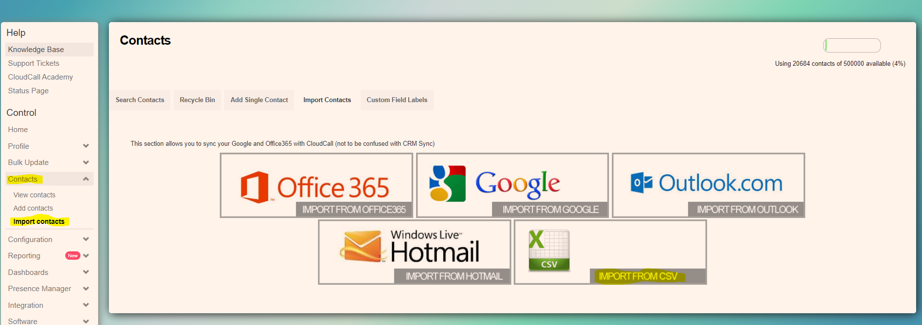Screen dimensions: 922x325
Task: Import contacts from Office365
Action: pyautogui.click(x=354, y=210)
